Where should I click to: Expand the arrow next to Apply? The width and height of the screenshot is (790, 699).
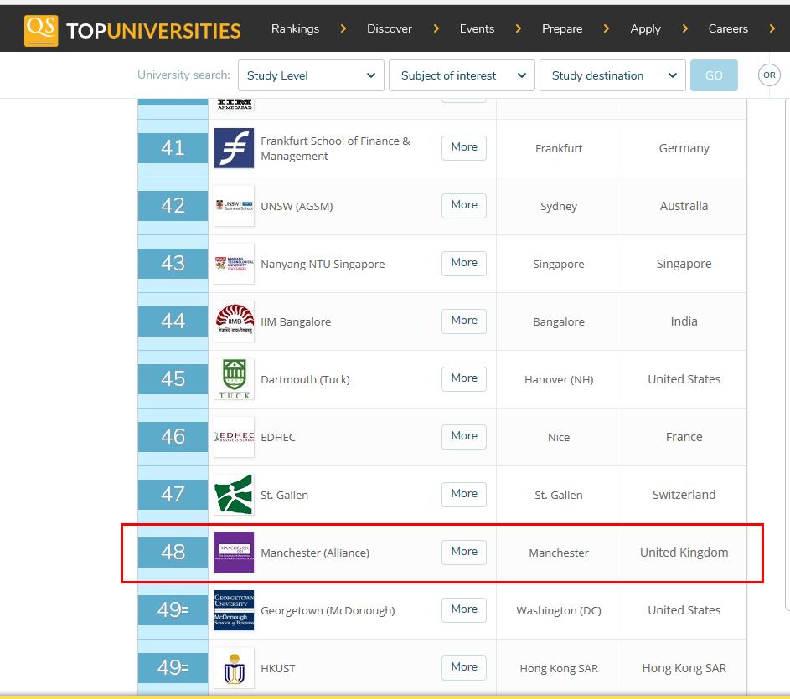pyautogui.click(x=684, y=28)
